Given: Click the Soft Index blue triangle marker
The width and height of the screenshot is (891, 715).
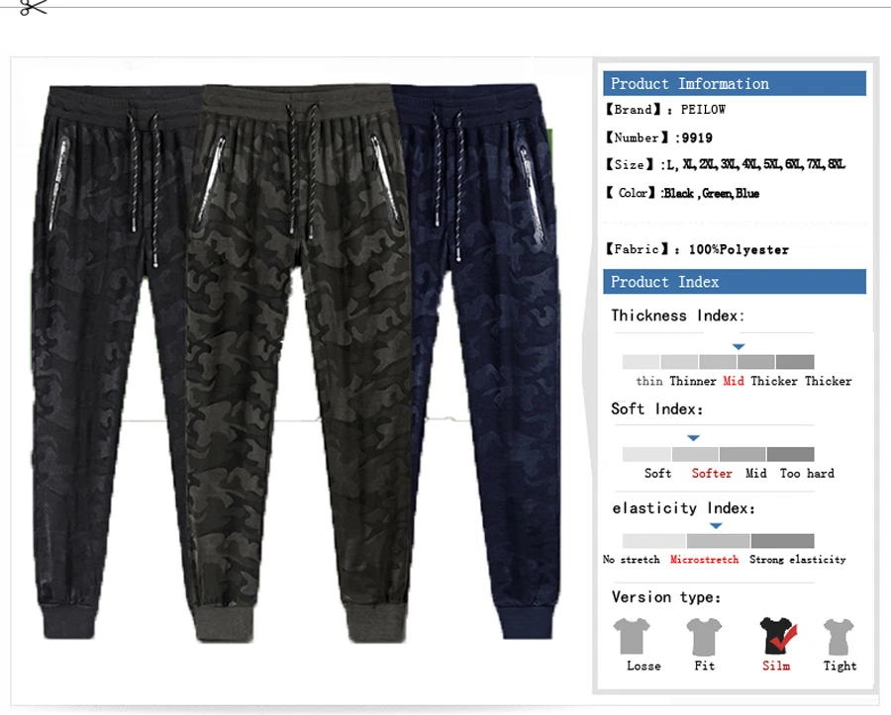Looking at the screenshot, I should pos(693,438).
